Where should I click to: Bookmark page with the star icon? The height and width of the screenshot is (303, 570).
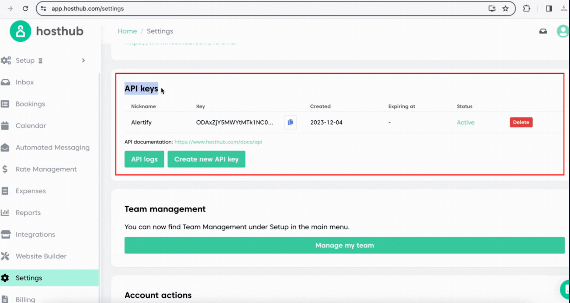[x=506, y=9]
